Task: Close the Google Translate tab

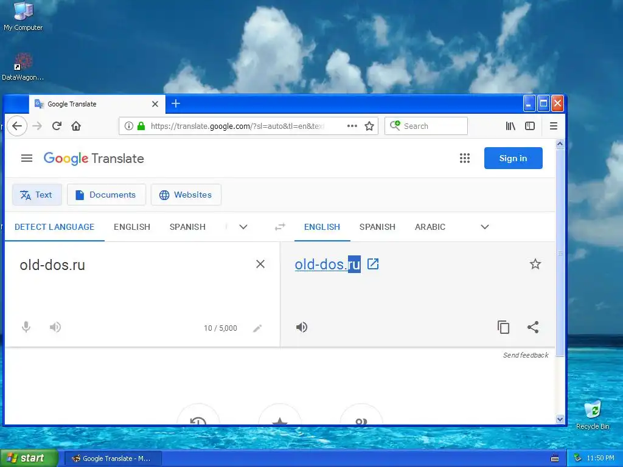Action: click(155, 104)
